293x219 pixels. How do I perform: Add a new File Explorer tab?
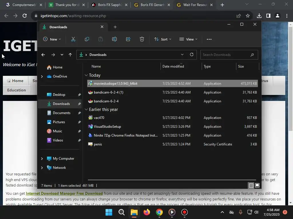click(x=115, y=27)
